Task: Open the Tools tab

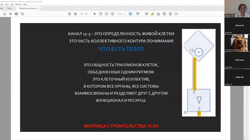Action: (x=9, y=8)
